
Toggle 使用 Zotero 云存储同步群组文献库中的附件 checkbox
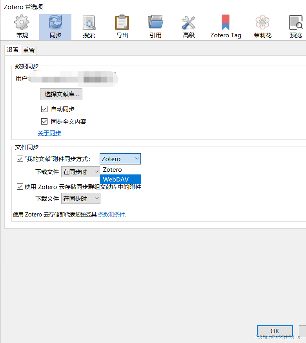[20, 187]
